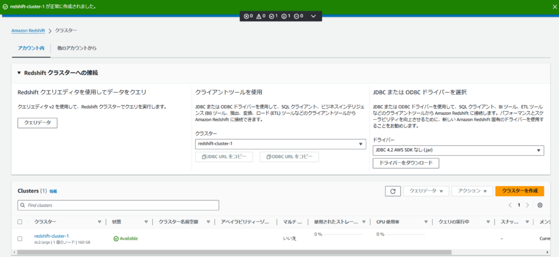Click the クエリデータ button in query editor panel
Viewport: 559px width, 257px height.
[38, 123]
